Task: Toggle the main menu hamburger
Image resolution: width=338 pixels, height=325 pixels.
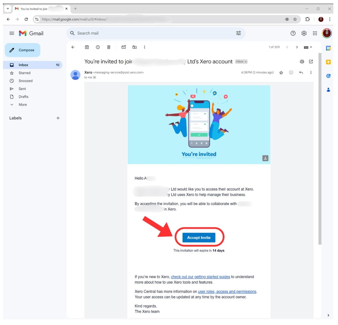Action: click(12, 33)
